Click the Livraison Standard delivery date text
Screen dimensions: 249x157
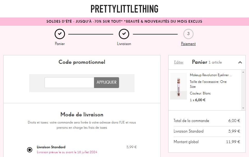tap(67, 152)
